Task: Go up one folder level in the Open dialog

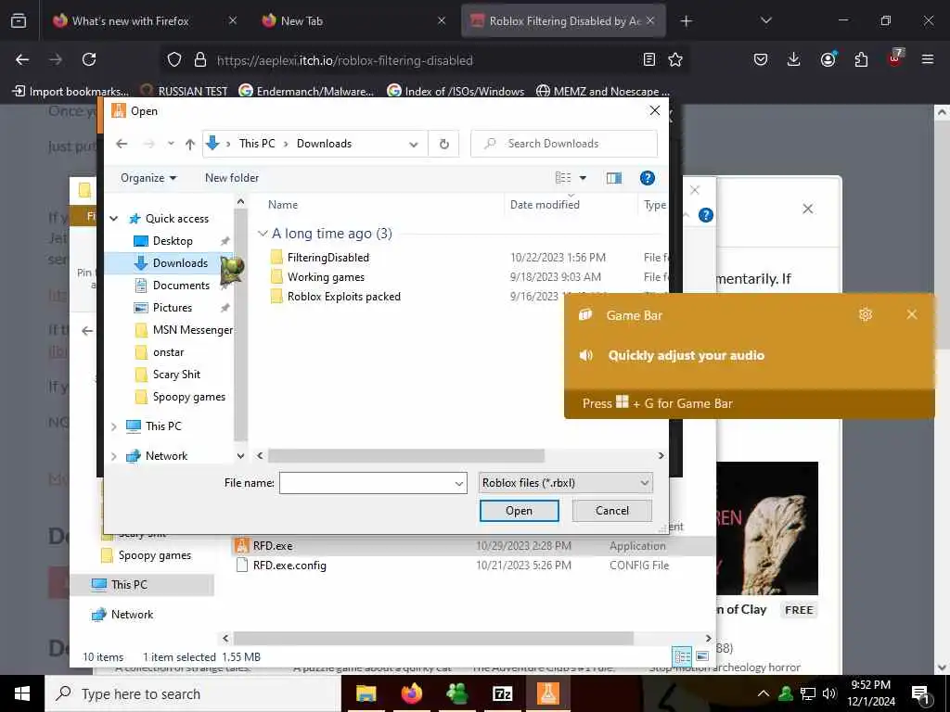Action: (190, 144)
